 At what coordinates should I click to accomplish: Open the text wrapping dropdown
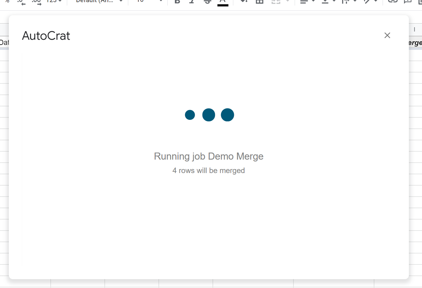(x=349, y=2)
